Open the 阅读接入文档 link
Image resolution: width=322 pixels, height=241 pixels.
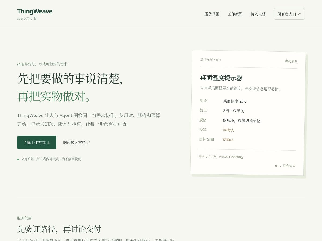point(76,142)
